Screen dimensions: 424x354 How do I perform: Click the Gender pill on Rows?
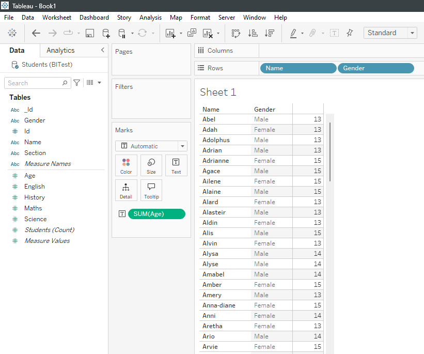click(x=376, y=68)
